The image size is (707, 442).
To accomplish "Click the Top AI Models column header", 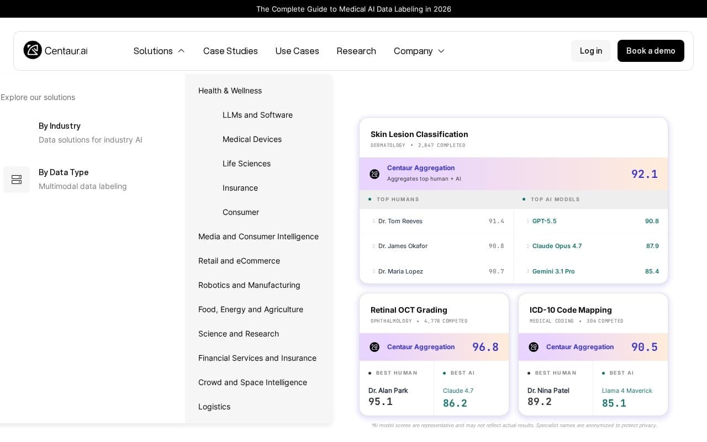I will click(555, 199).
